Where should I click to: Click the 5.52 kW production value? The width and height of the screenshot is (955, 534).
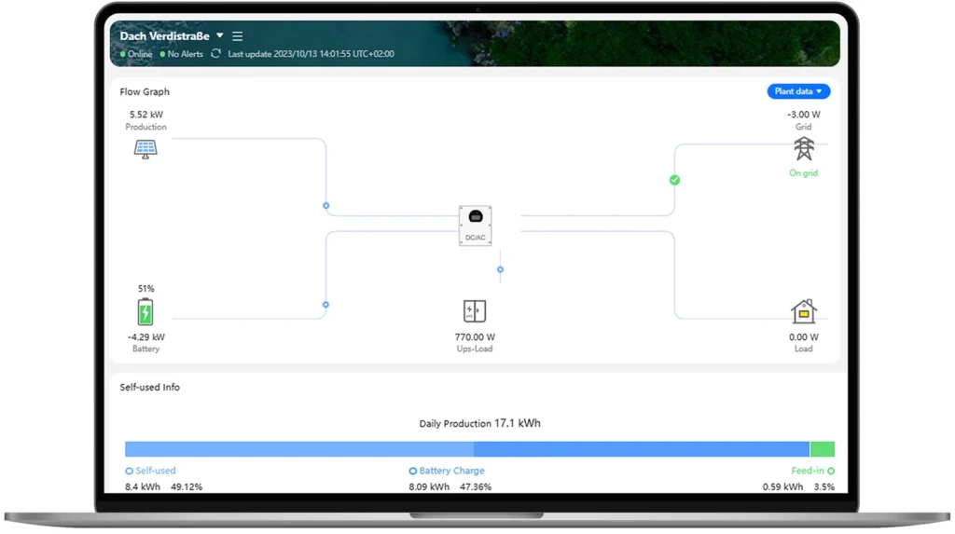[146, 115]
